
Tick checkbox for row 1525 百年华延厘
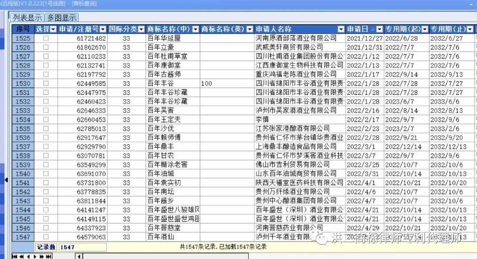[46, 38]
